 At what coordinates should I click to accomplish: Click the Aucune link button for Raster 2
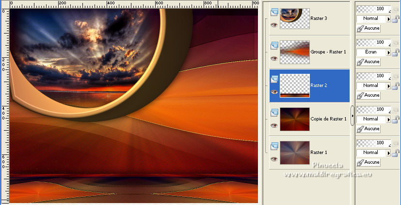[369, 95]
